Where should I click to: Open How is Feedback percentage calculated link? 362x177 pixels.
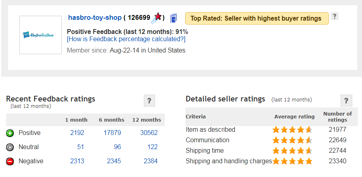pyautogui.click(x=126, y=39)
